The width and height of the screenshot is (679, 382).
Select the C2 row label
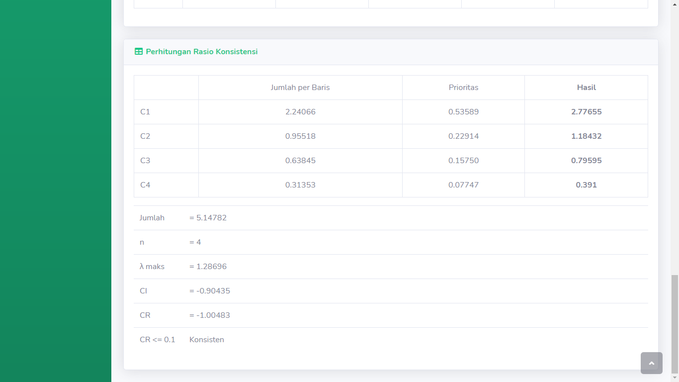145,136
